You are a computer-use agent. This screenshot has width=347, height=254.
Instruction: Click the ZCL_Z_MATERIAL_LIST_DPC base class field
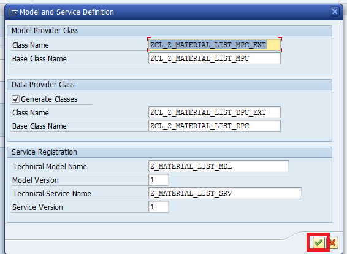point(215,126)
